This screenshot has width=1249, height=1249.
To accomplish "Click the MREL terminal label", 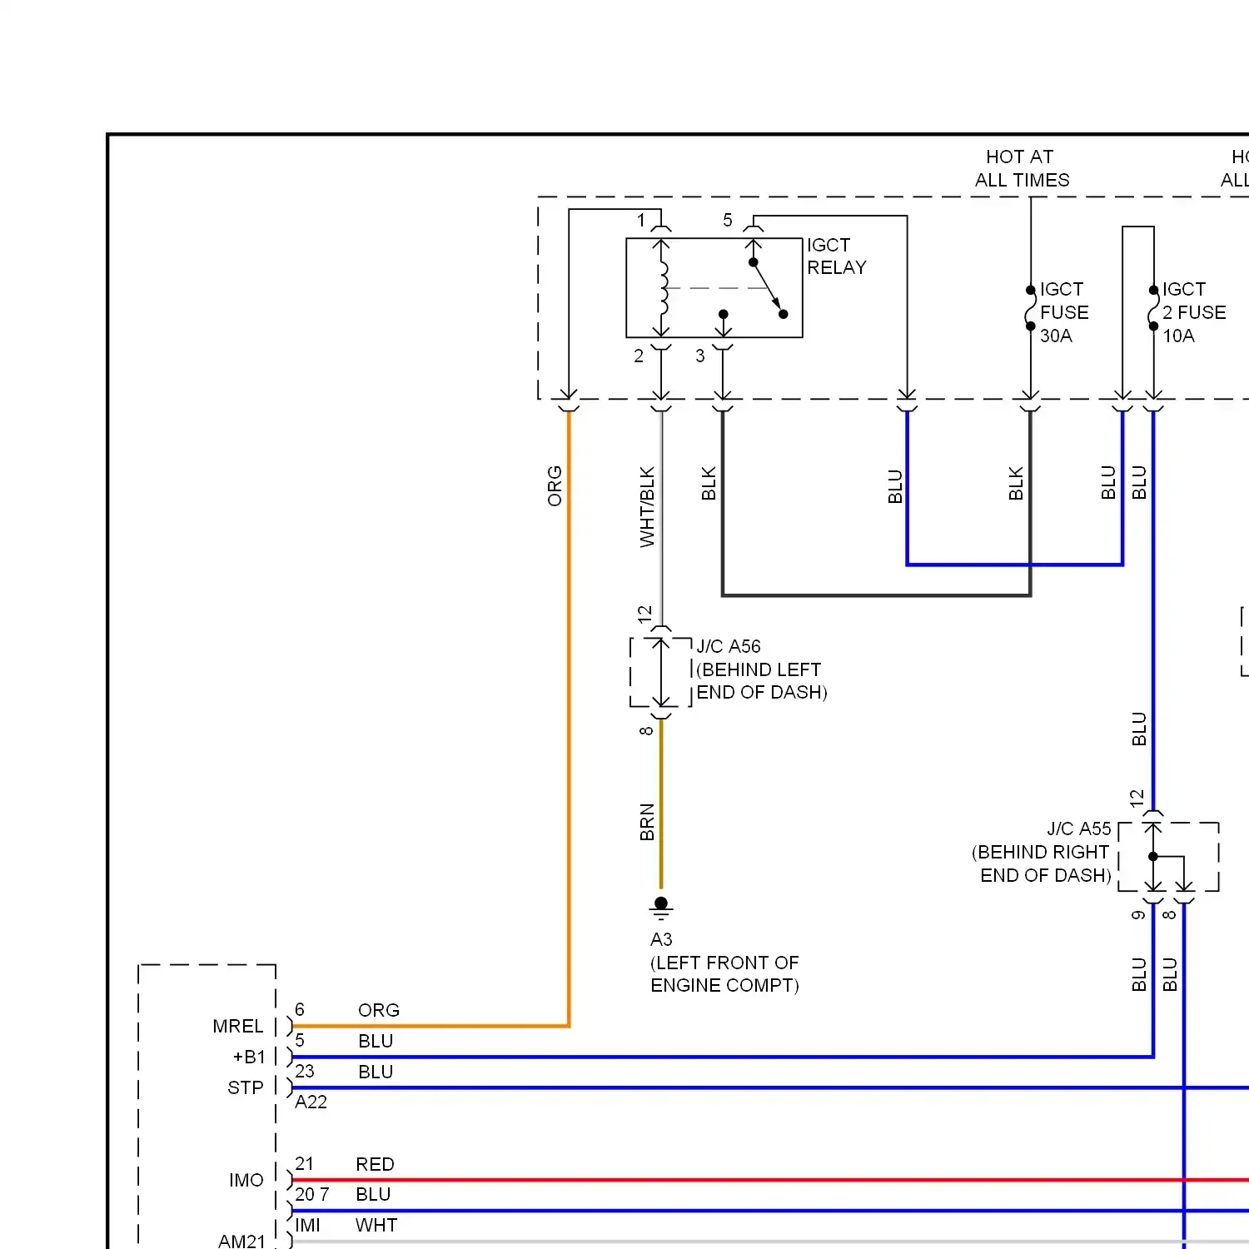I will click(238, 1026).
